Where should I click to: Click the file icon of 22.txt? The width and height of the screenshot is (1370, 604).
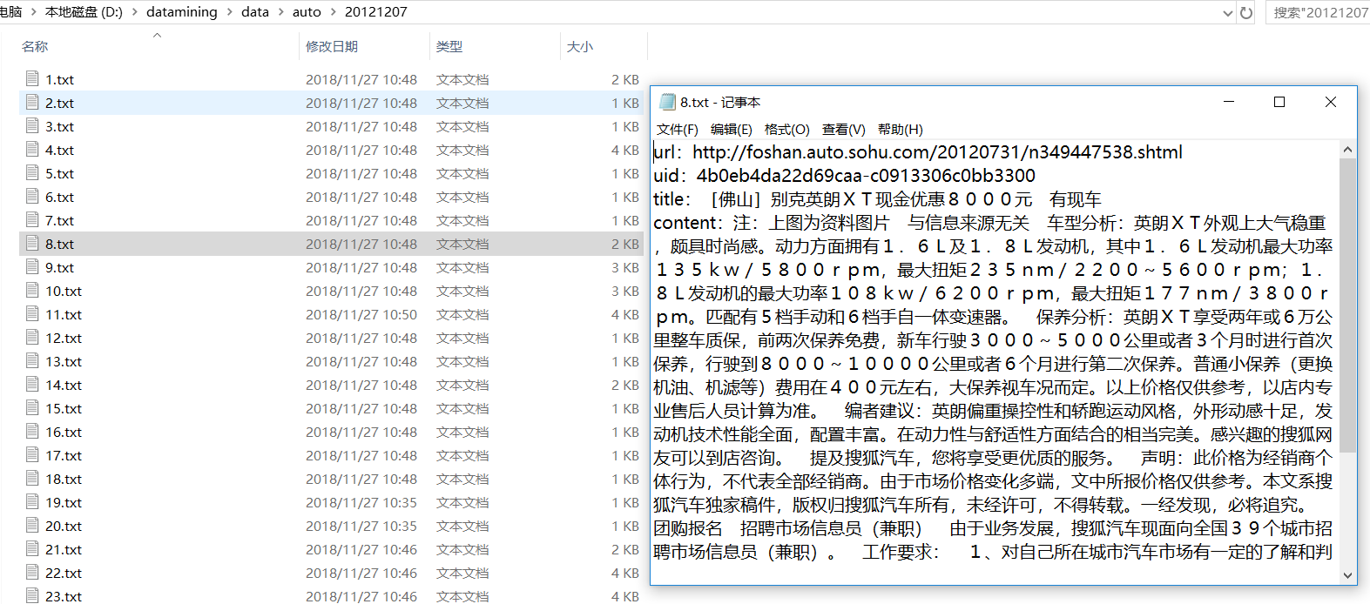[33, 572]
